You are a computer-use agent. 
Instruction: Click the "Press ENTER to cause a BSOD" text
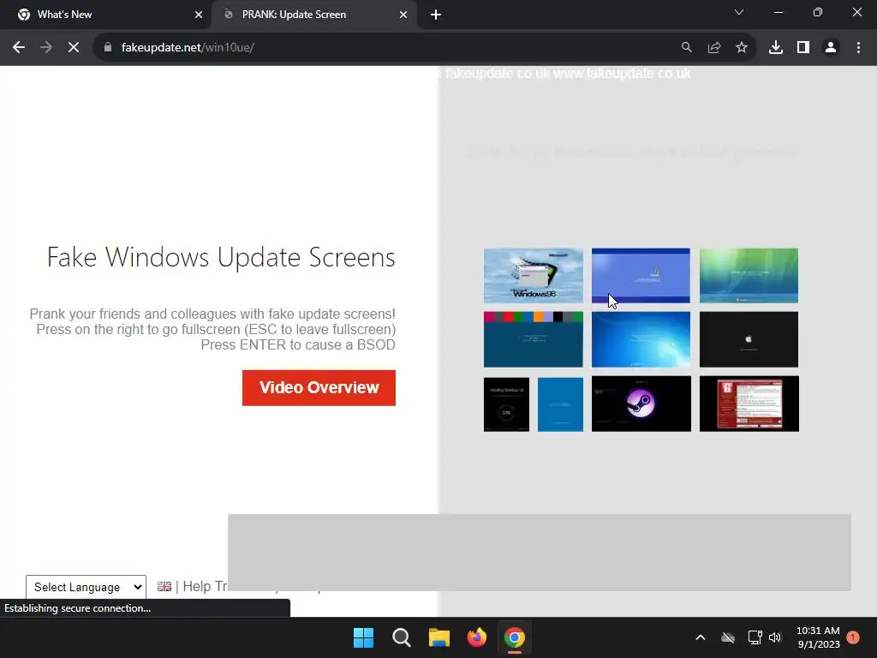click(298, 344)
